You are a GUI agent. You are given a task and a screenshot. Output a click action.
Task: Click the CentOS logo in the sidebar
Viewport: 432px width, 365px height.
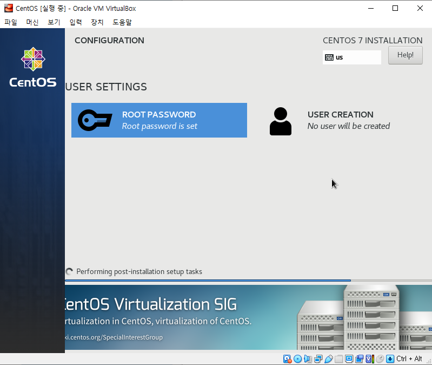coord(33,67)
